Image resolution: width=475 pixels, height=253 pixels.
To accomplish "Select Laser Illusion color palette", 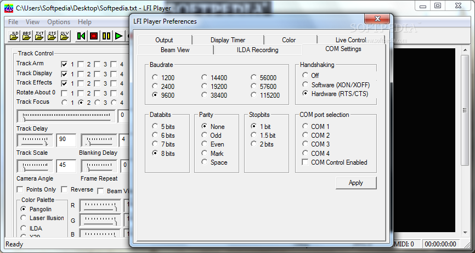I will pos(42,218).
